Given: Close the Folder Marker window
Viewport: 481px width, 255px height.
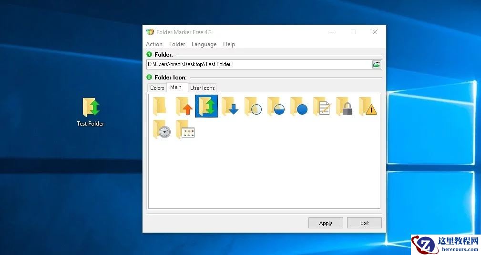Looking at the screenshot, I should [x=375, y=32].
